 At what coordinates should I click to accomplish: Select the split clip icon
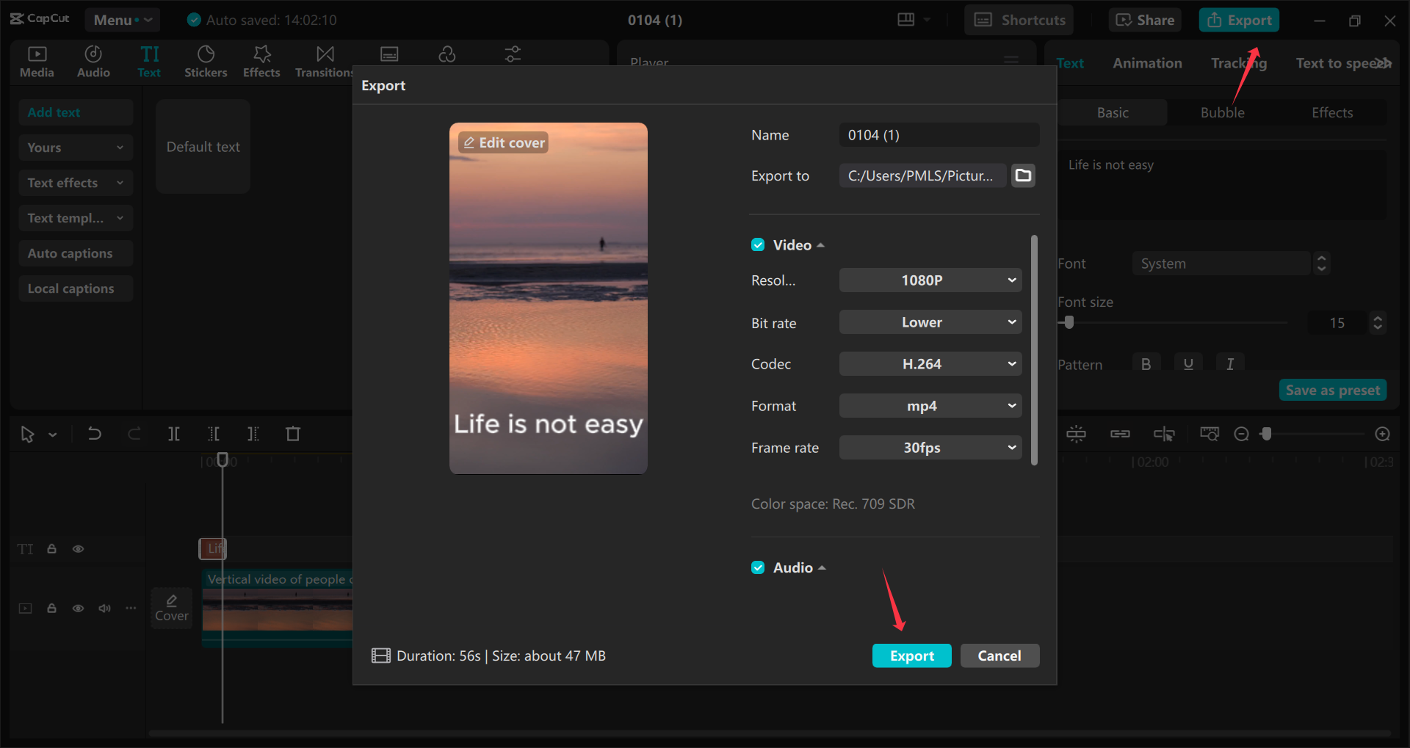click(x=174, y=434)
